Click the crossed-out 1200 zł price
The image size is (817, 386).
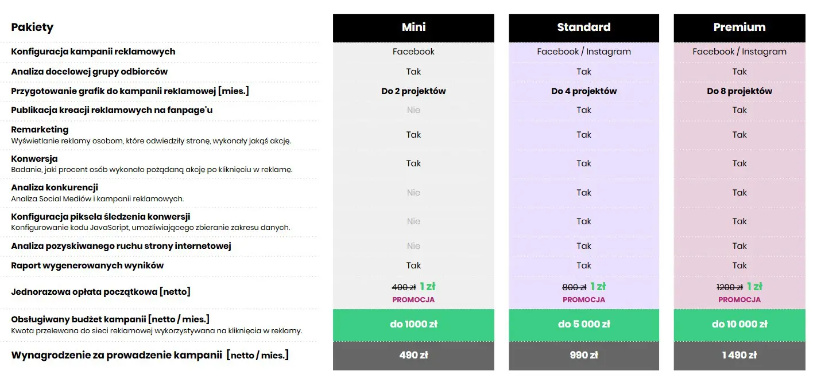click(x=729, y=287)
